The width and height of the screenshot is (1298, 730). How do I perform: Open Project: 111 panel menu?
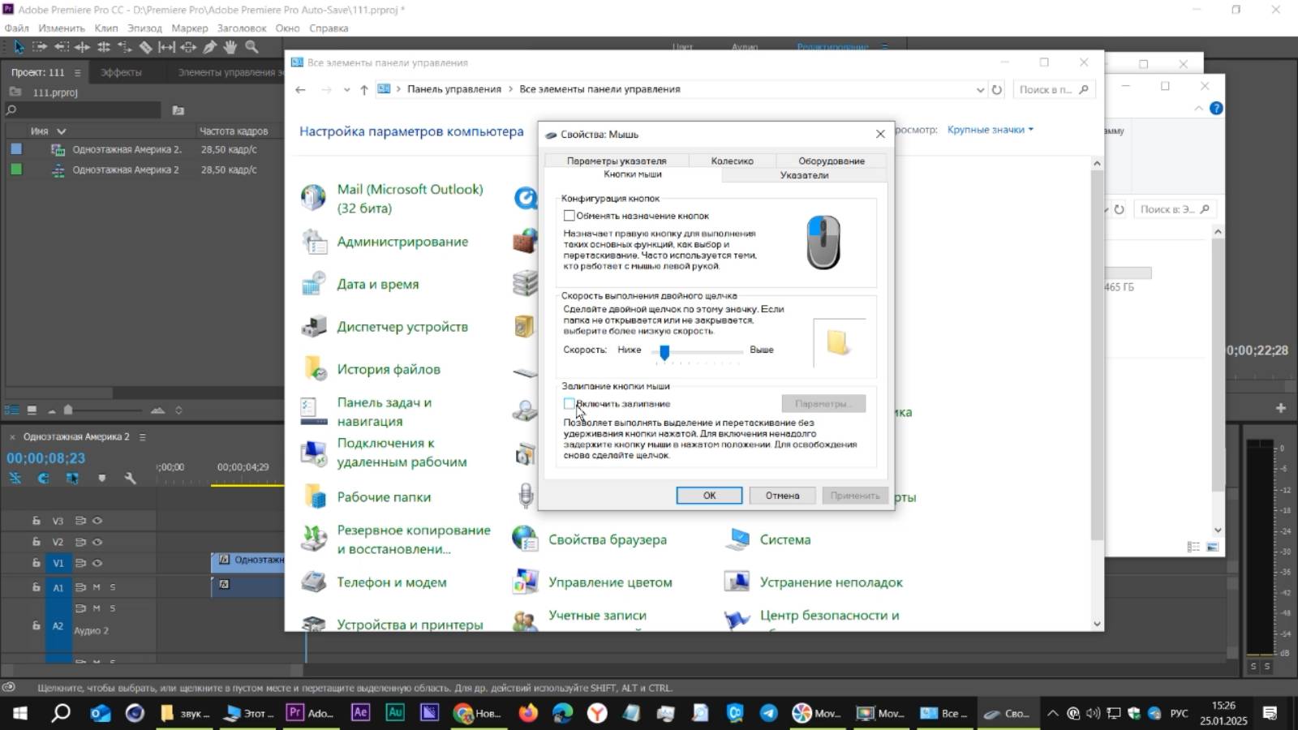pyautogui.click(x=77, y=72)
